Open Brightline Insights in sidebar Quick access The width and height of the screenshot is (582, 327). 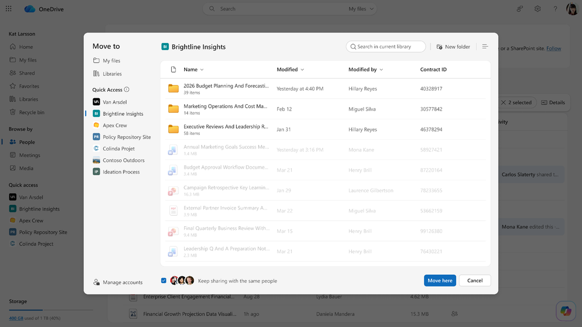tap(34, 209)
